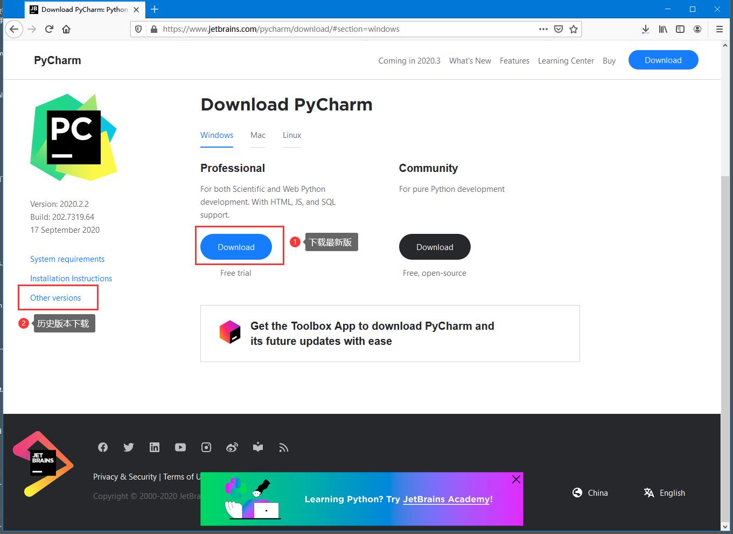The image size is (733, 534).
Task: Close the JetBrains Academy banner
Action: pos(516,480)
